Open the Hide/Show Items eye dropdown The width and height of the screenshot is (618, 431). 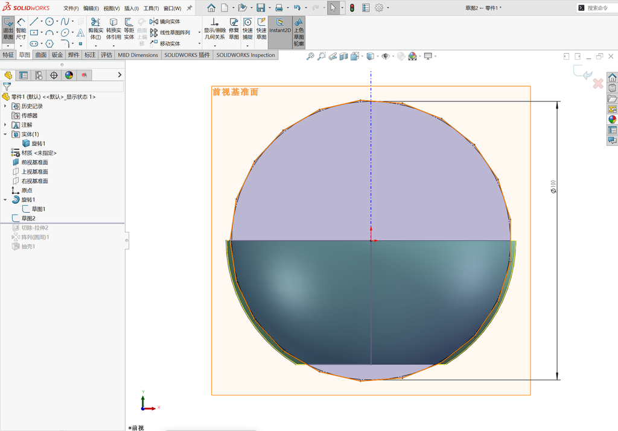click(393, 56)
